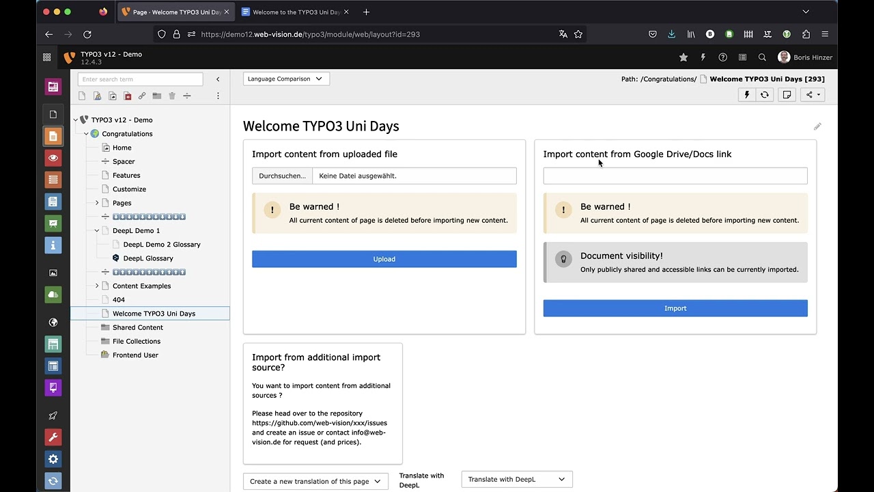Select Shared Content folder in tree
Image resolution: width=874 pixels, height=492 pixels.
coord(138,327)
